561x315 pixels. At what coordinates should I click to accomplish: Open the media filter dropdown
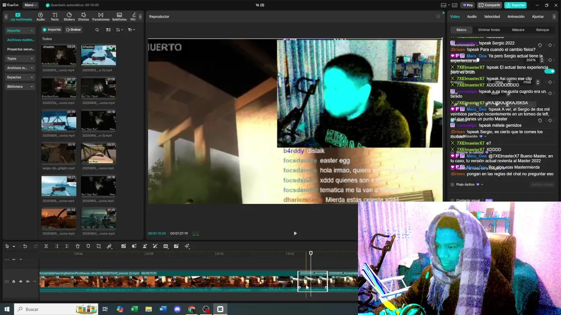(131, 30)
